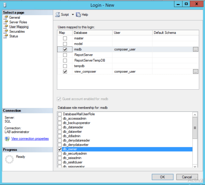Click the Help book icon
This screenshot has width=205, height=185.
click(x=78, y=15)
